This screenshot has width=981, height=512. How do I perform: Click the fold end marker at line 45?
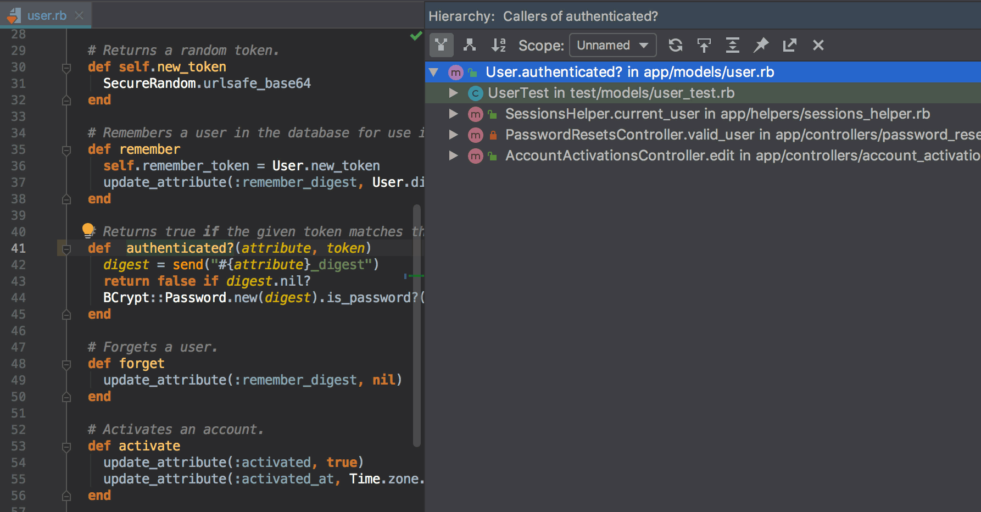click(x=66, y=315)
